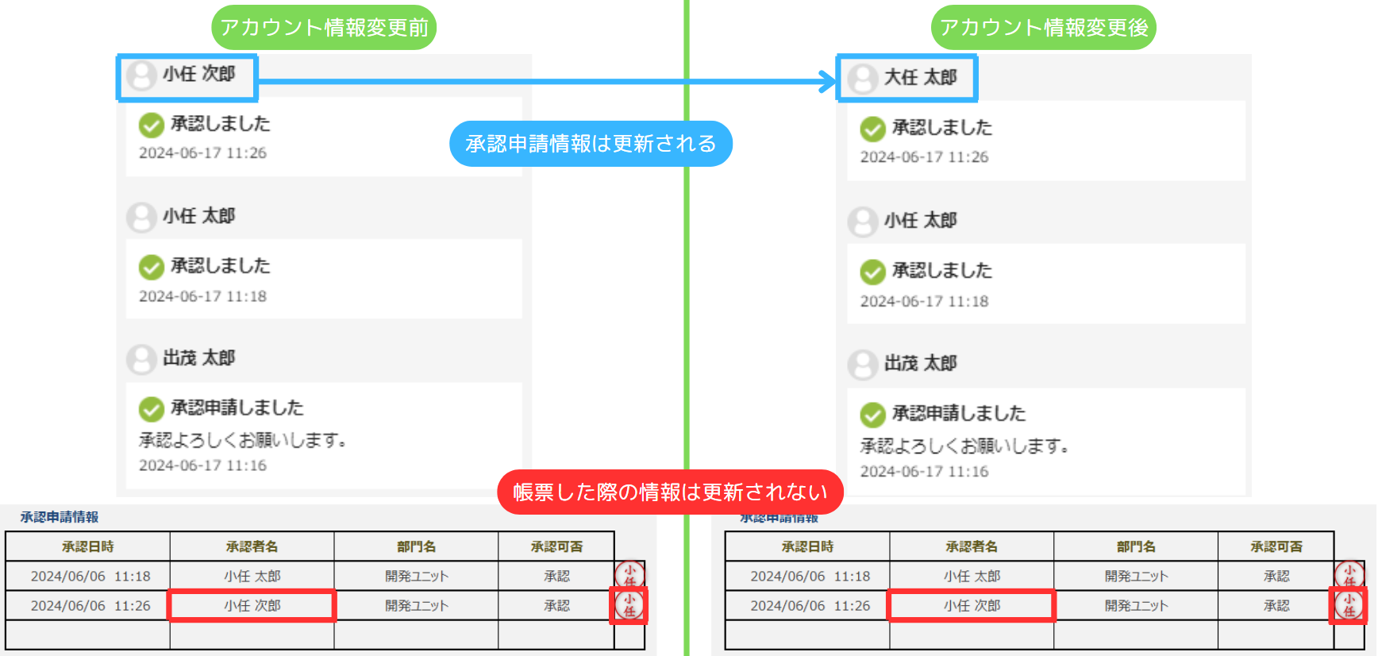Click the 小任 seal in the 11:26 row, 変更前 table
1378x656 pixels.
(x=629, y=605)
